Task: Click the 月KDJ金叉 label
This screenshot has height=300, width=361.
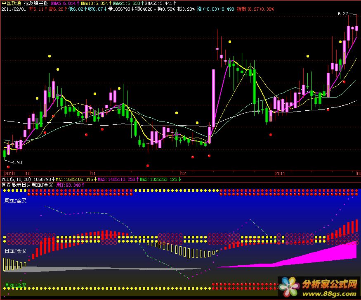Action: point(15,286)
